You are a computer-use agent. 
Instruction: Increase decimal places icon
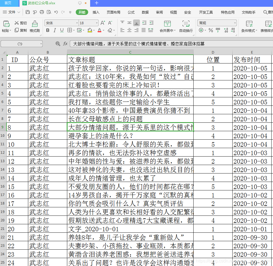[226, 30]
